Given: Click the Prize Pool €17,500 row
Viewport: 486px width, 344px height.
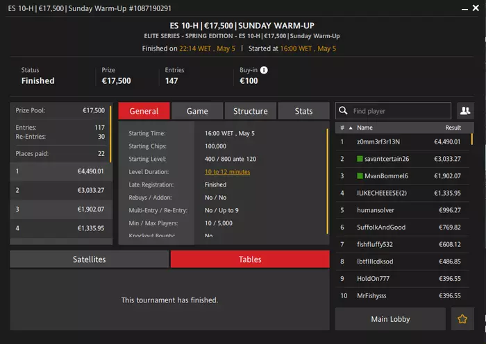Looking at the screenshot, I should (60, 110).
